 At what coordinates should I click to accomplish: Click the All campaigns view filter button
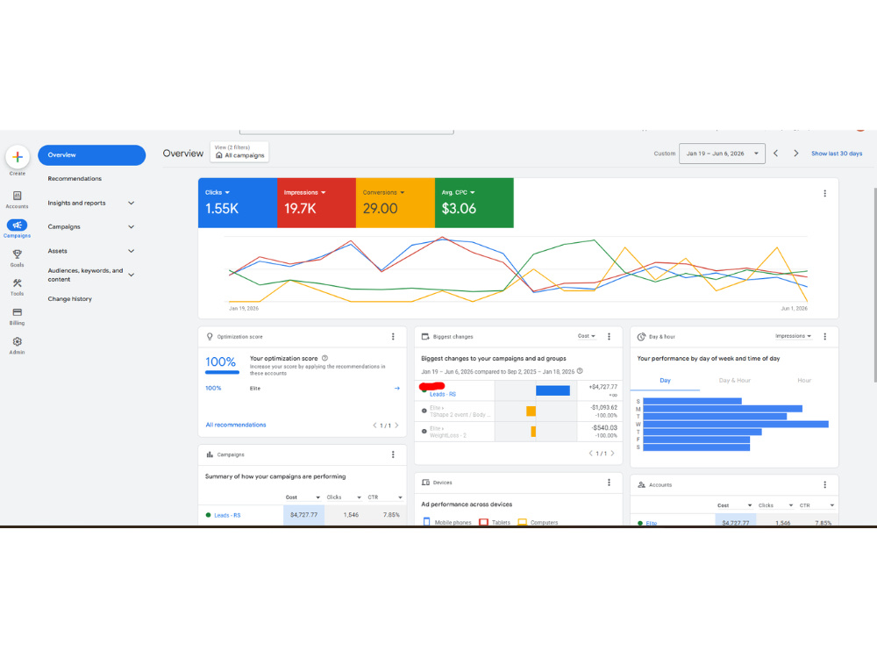(239, 152)
